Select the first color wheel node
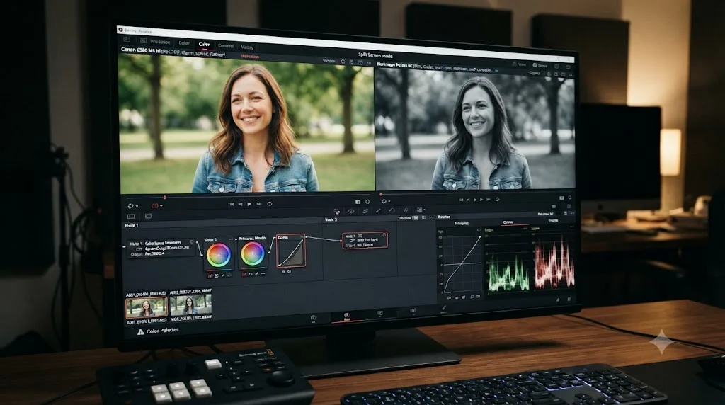This screenshot has width=725, height=405. point(218,255)
